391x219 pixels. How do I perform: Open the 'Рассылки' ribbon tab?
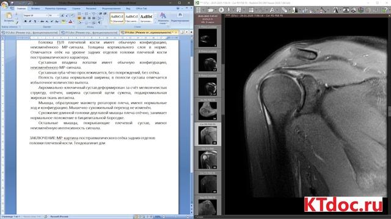(91, 9)
